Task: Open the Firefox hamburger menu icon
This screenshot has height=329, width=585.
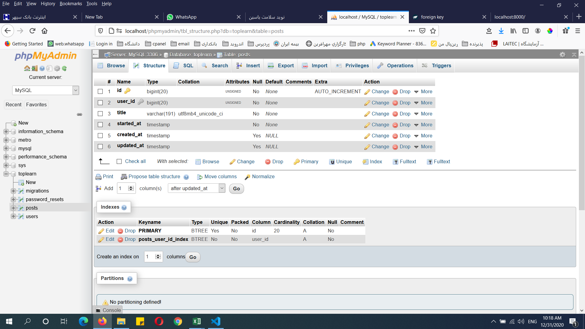Action: [x=577, y=31]
